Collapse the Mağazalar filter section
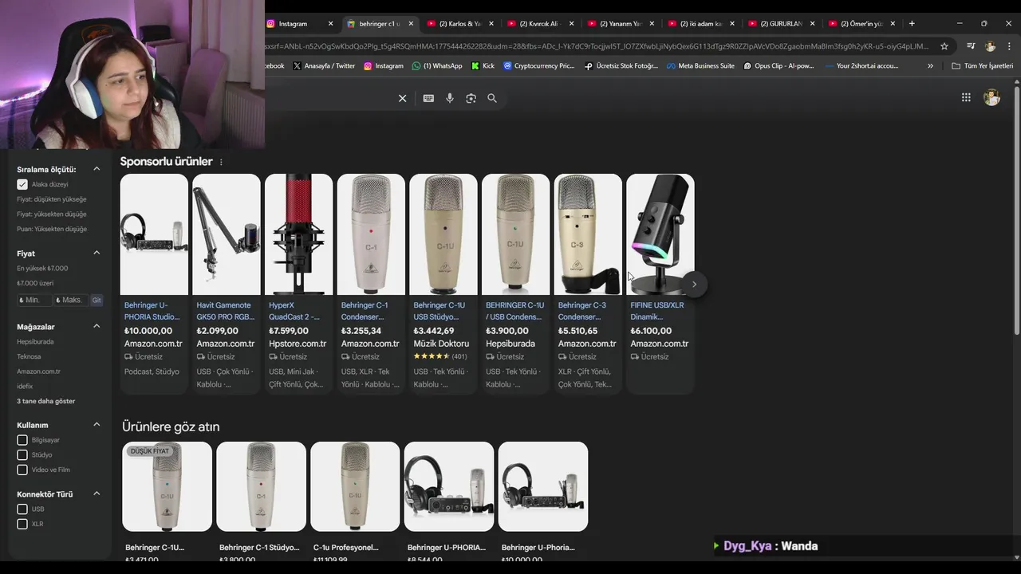The width and height of the screenshot is (1021, 574). [97, 326]
